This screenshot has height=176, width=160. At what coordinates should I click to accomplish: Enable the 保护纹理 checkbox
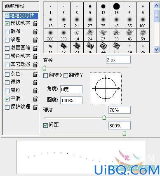pos(7,107)
